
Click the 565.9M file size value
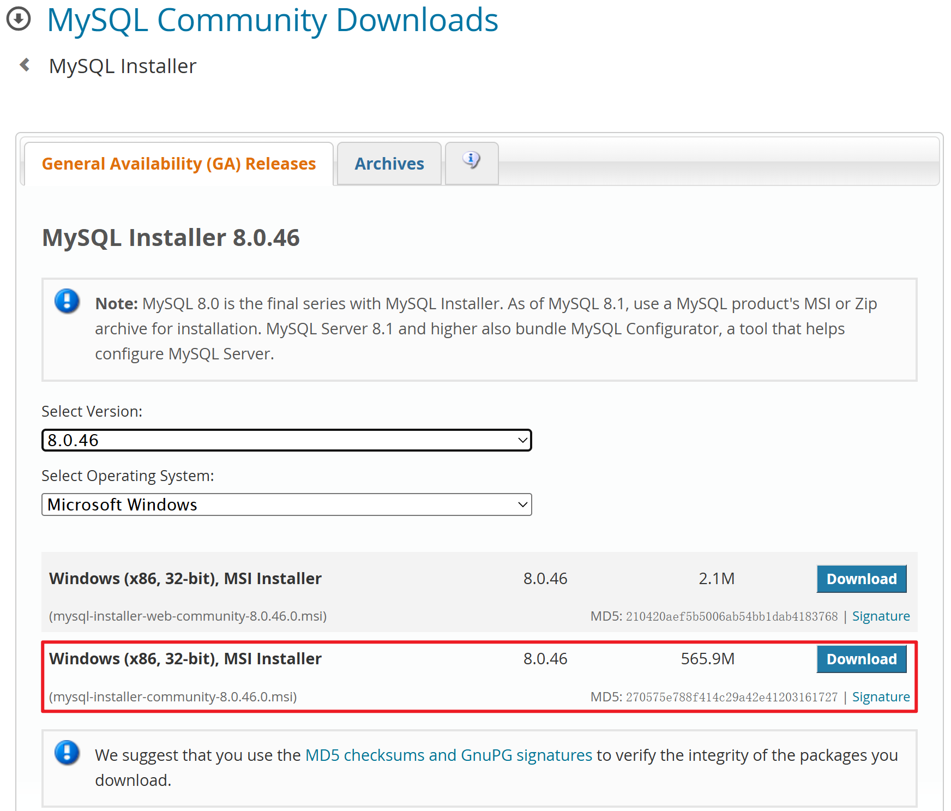[x=708, y=659]
